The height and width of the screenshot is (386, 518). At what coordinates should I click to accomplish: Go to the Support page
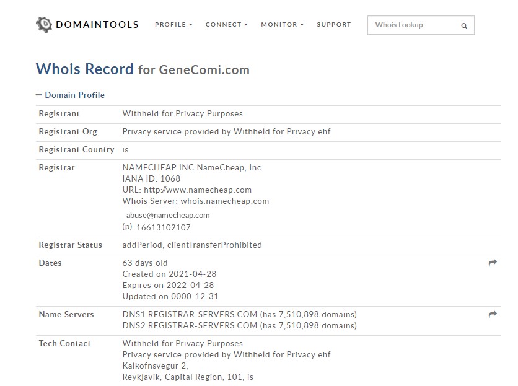(x=333, y=25)
